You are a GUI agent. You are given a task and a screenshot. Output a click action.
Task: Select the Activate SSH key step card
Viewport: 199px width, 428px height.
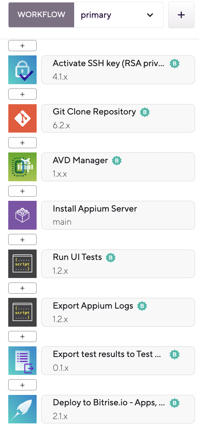[x=118, y=70]
